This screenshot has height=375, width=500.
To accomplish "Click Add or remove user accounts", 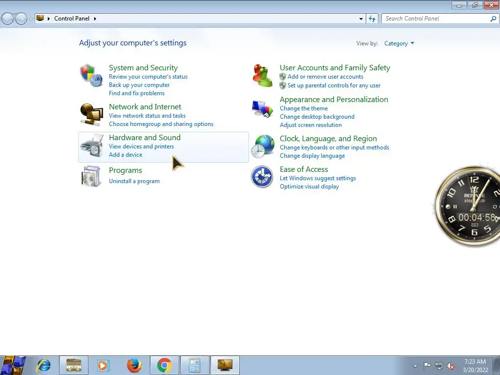I will coord(325,77).
